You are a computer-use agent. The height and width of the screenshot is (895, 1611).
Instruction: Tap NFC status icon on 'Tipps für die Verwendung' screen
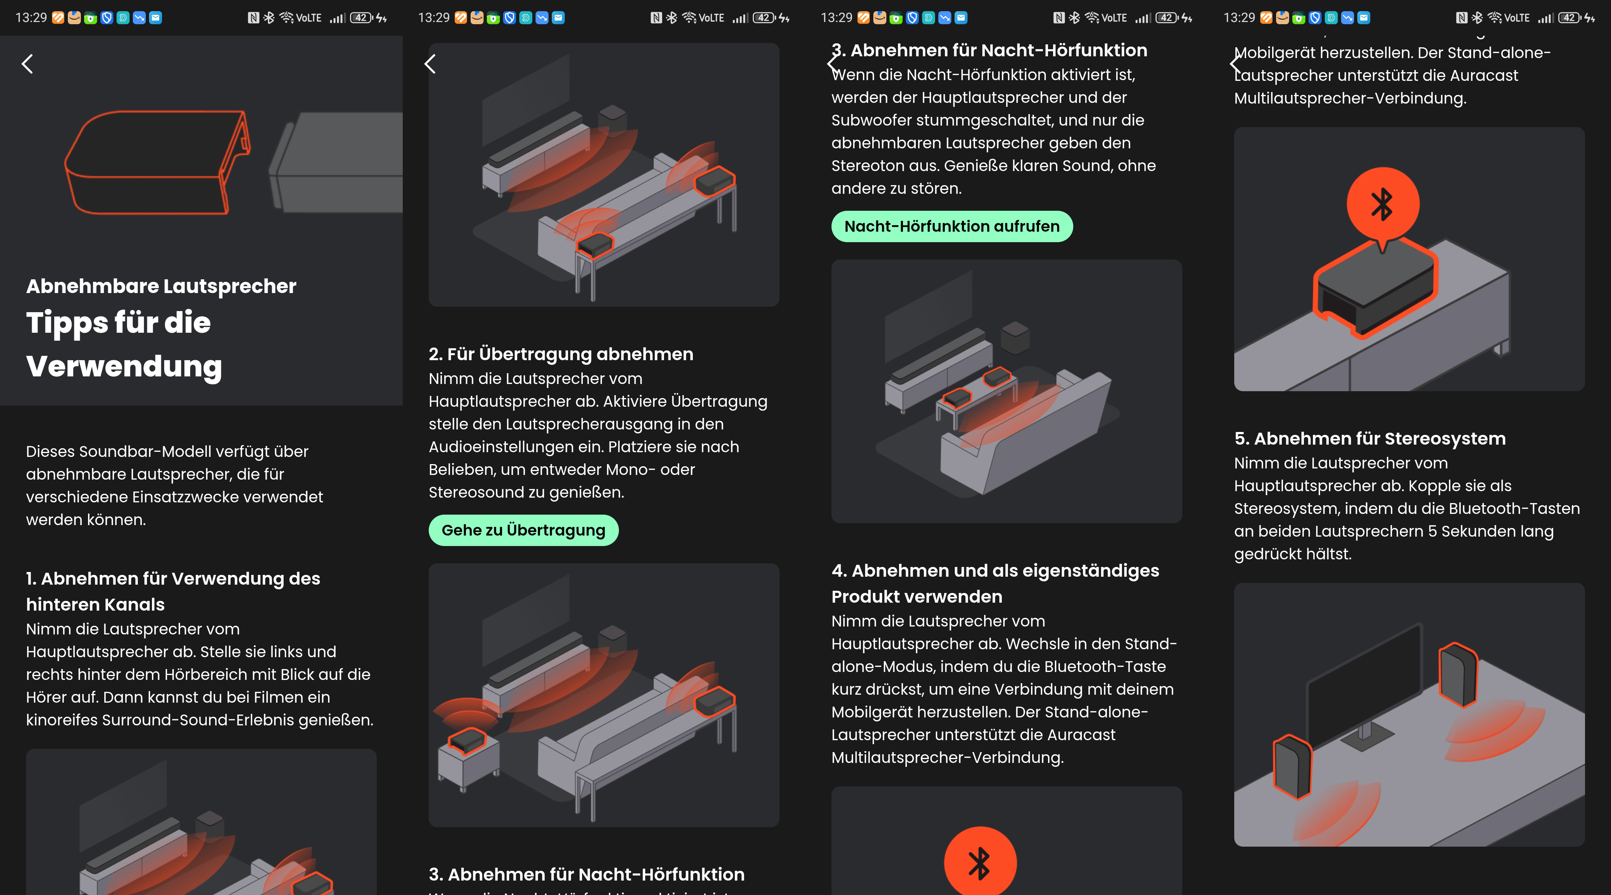[253, 18]
